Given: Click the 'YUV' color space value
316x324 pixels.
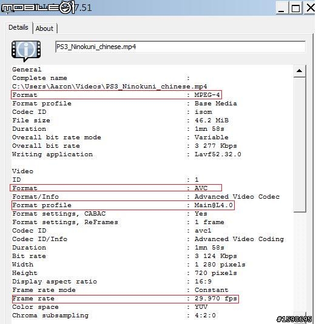Looking at the screenshot, I should [201, 307].
